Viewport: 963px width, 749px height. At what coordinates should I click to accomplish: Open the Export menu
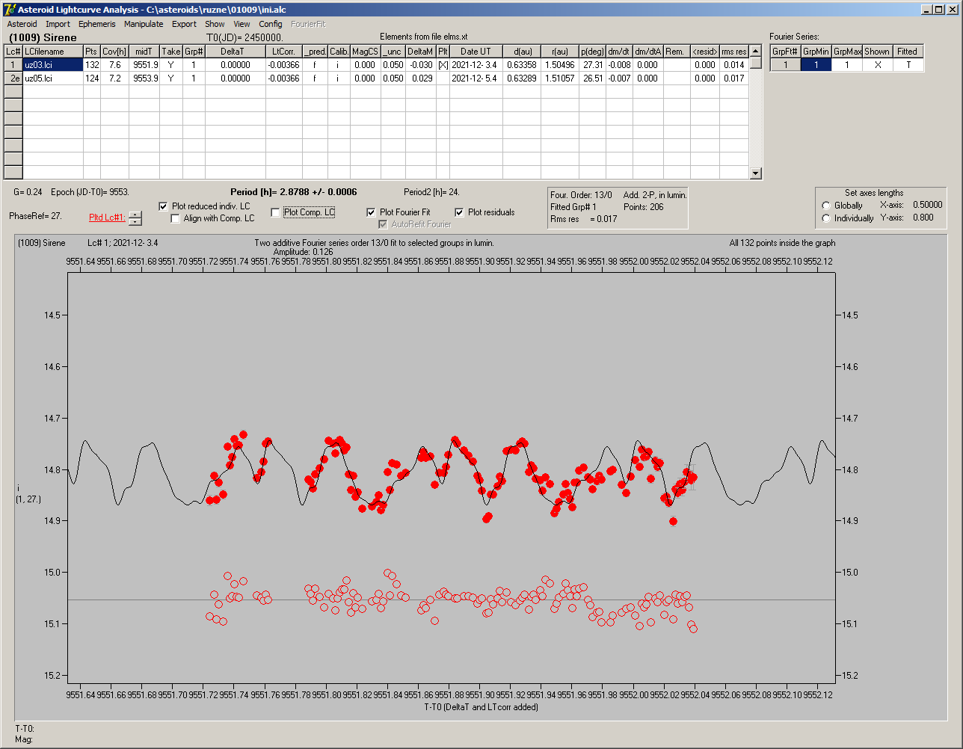184,24
